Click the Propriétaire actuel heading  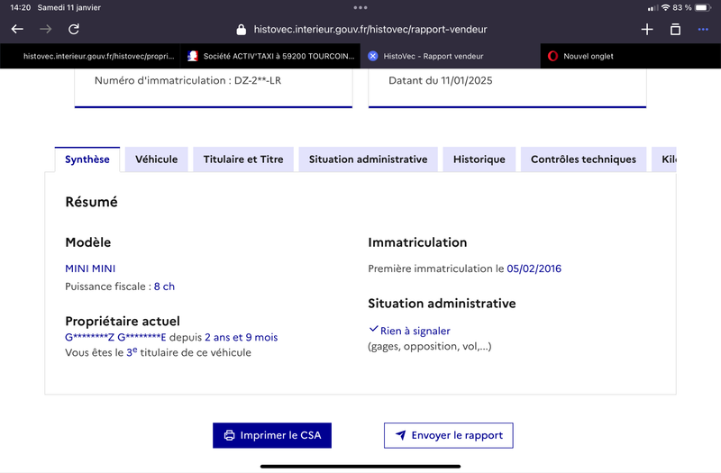[x=123, y=321]
